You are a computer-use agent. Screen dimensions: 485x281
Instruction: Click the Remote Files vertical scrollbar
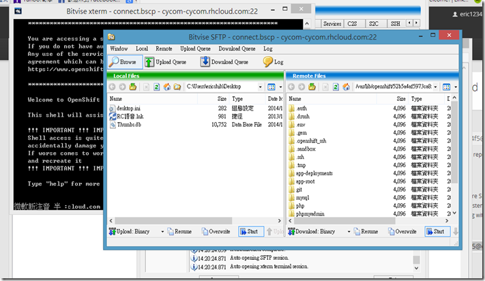pyautogui.click(x=454, y=156)
